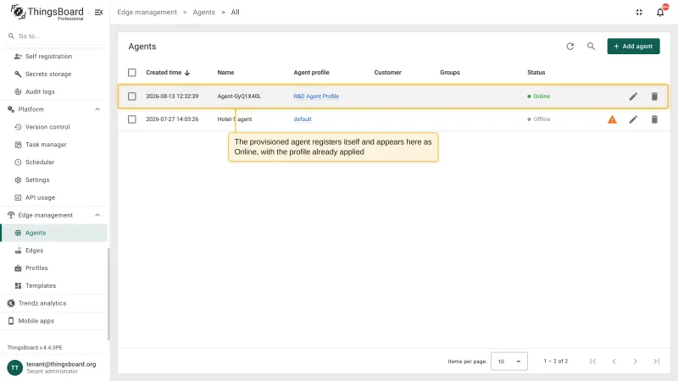This screenshot has width=678, height=381.
Task: Open Scheduler menu item
Action: pyautogui.click(x=54, y=163)
